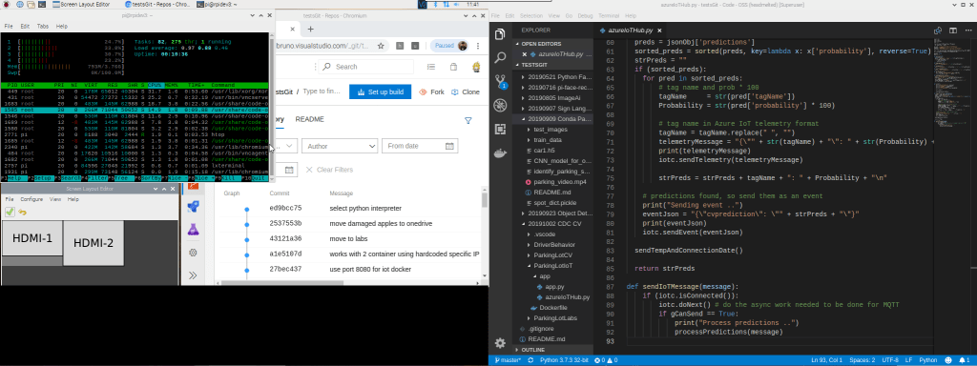
Task: Click the Raspberry Pi menu icon on taskbar
Action: coord(7,4)
